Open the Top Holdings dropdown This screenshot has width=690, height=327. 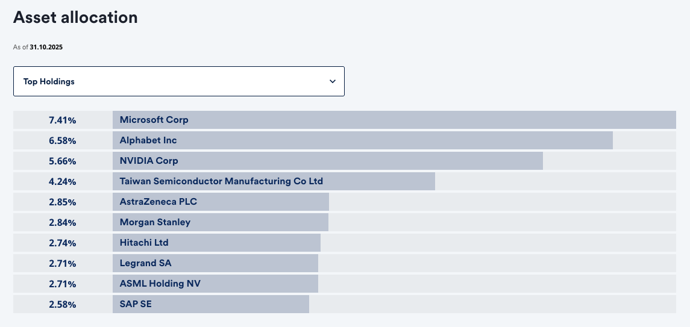pos(178,81)
